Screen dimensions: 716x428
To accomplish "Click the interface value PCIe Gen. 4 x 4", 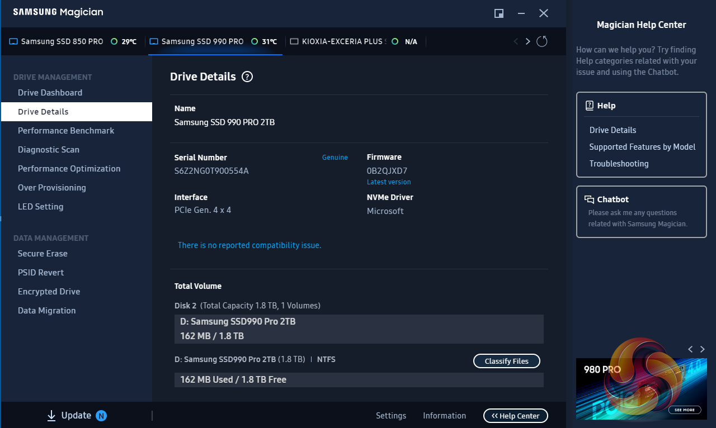I will [202, 211].
